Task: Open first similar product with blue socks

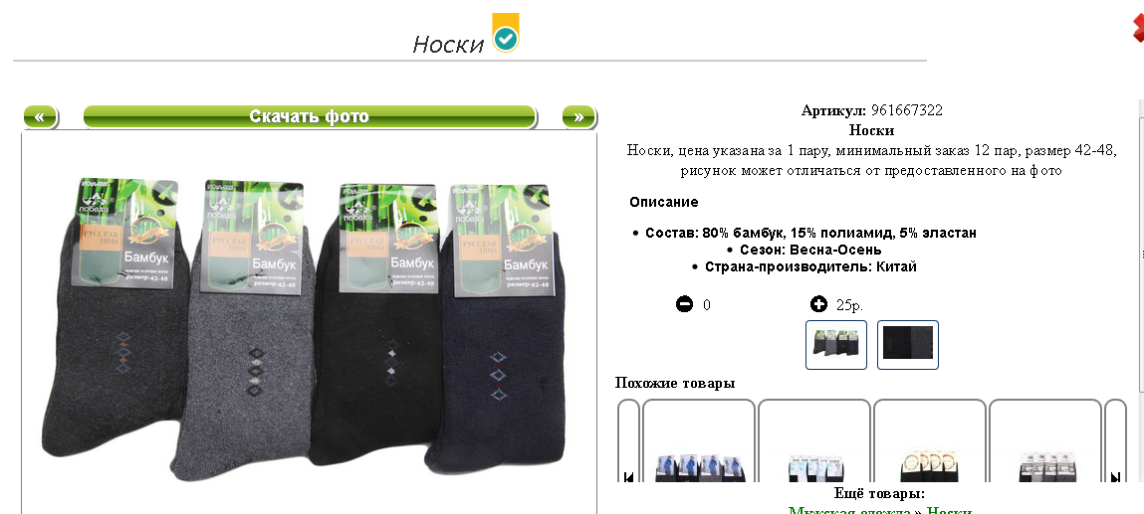Action: (x=699, y=440)
